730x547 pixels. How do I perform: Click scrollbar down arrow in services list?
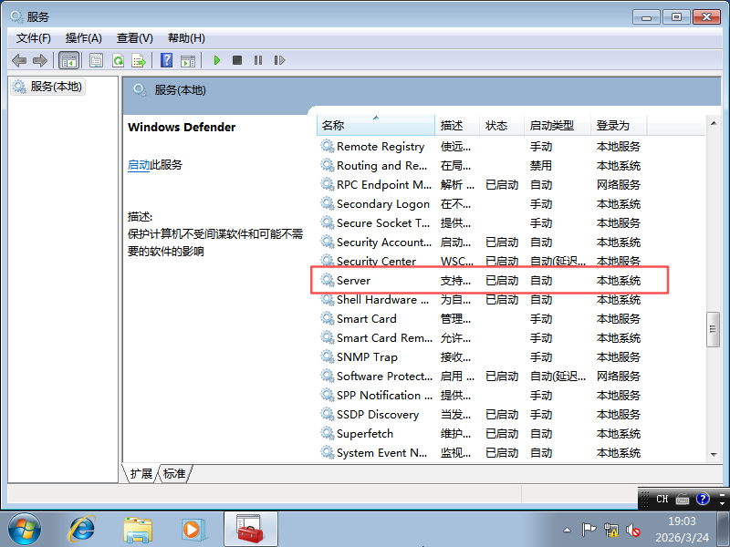click(x=714, y=454)
